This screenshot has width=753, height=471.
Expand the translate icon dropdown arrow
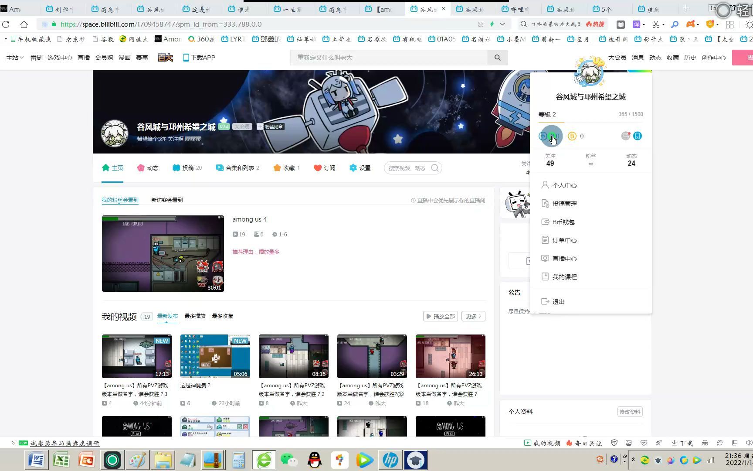point(644,24)
